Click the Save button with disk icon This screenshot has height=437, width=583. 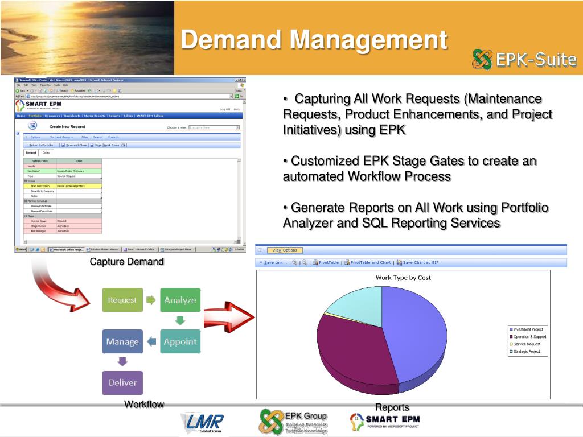96,145
